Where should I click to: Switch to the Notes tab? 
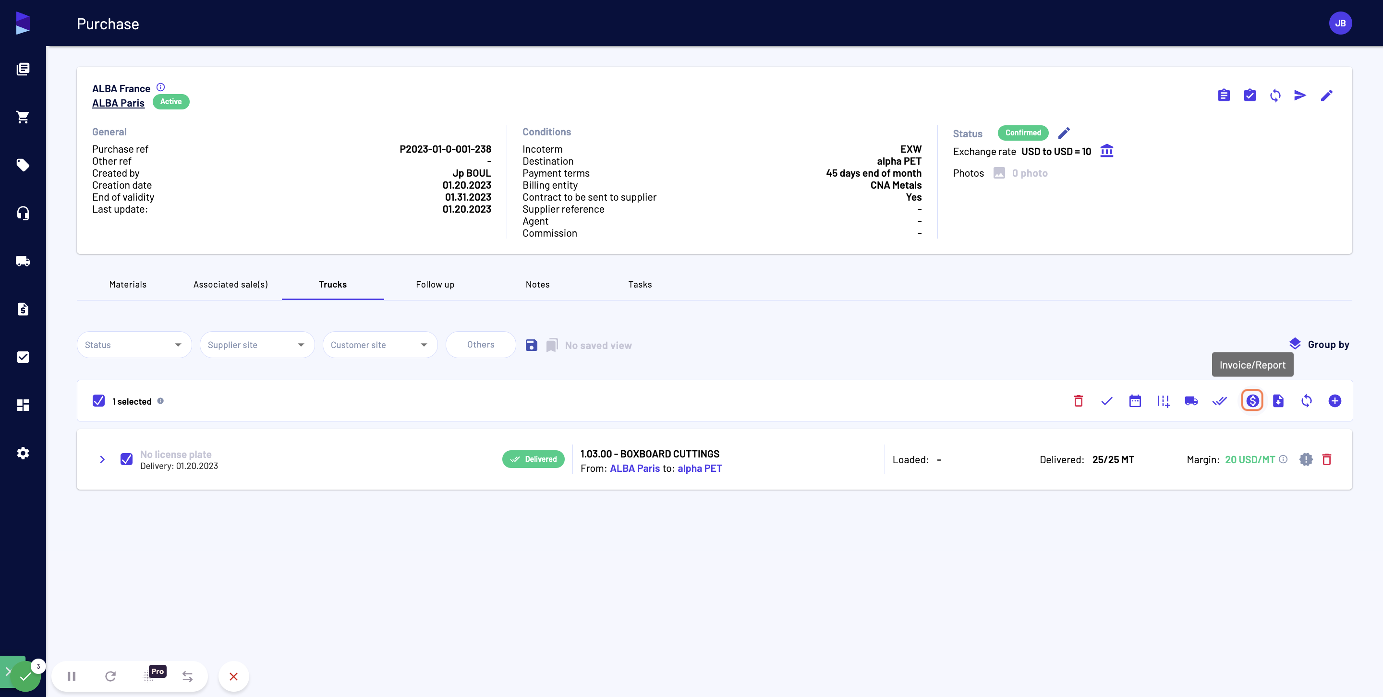[x=537, y=284]
